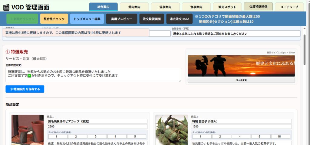Open 佐渡特選映像 tab

259,7
